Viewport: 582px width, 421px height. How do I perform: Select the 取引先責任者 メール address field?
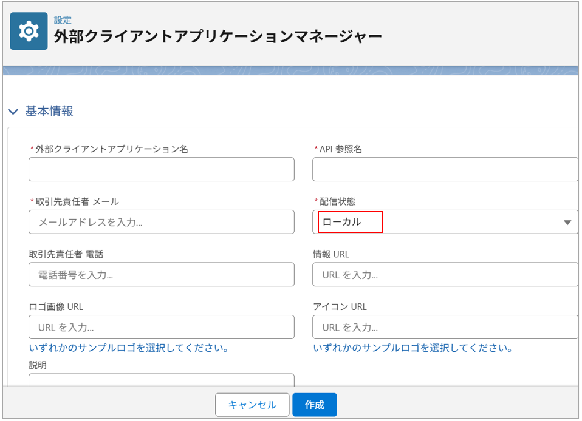point(161,222)
